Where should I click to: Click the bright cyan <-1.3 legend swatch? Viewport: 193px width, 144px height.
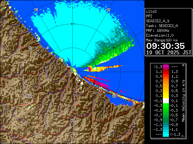point(166,134)
